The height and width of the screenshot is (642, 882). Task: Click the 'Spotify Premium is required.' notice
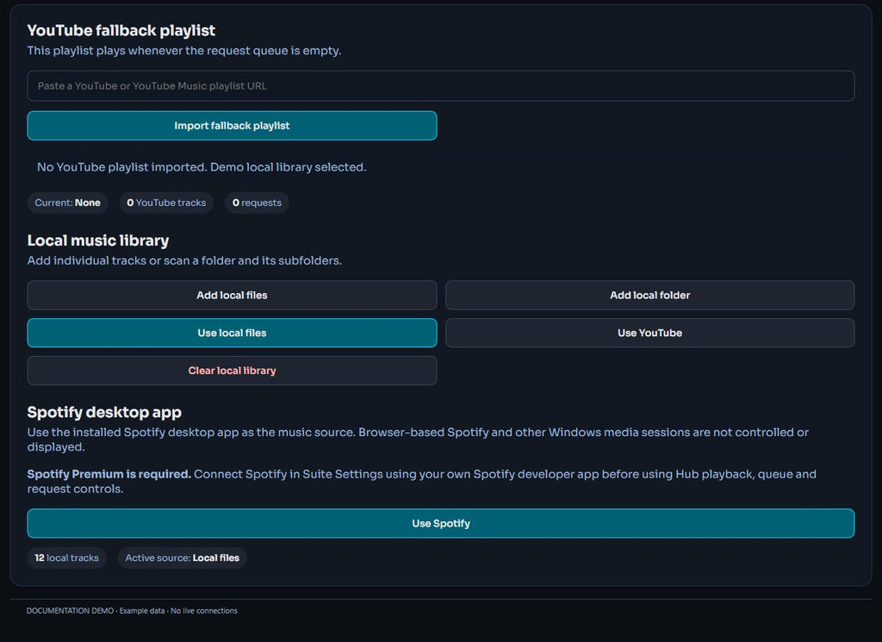[109, 474]
